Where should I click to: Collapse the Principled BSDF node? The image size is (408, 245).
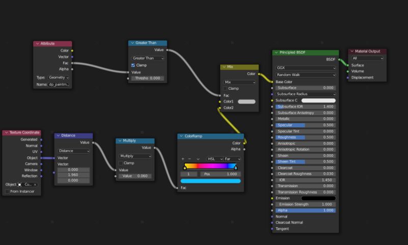tap(276, 52)
